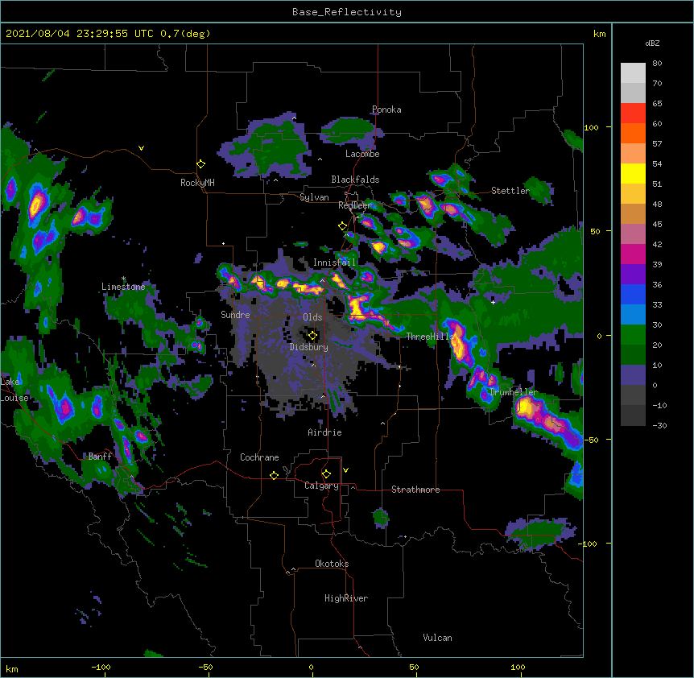Screen dimensions: 694x678
Task: Click the -50 tick label on vertical axis
Action: (x=591, y=440)
